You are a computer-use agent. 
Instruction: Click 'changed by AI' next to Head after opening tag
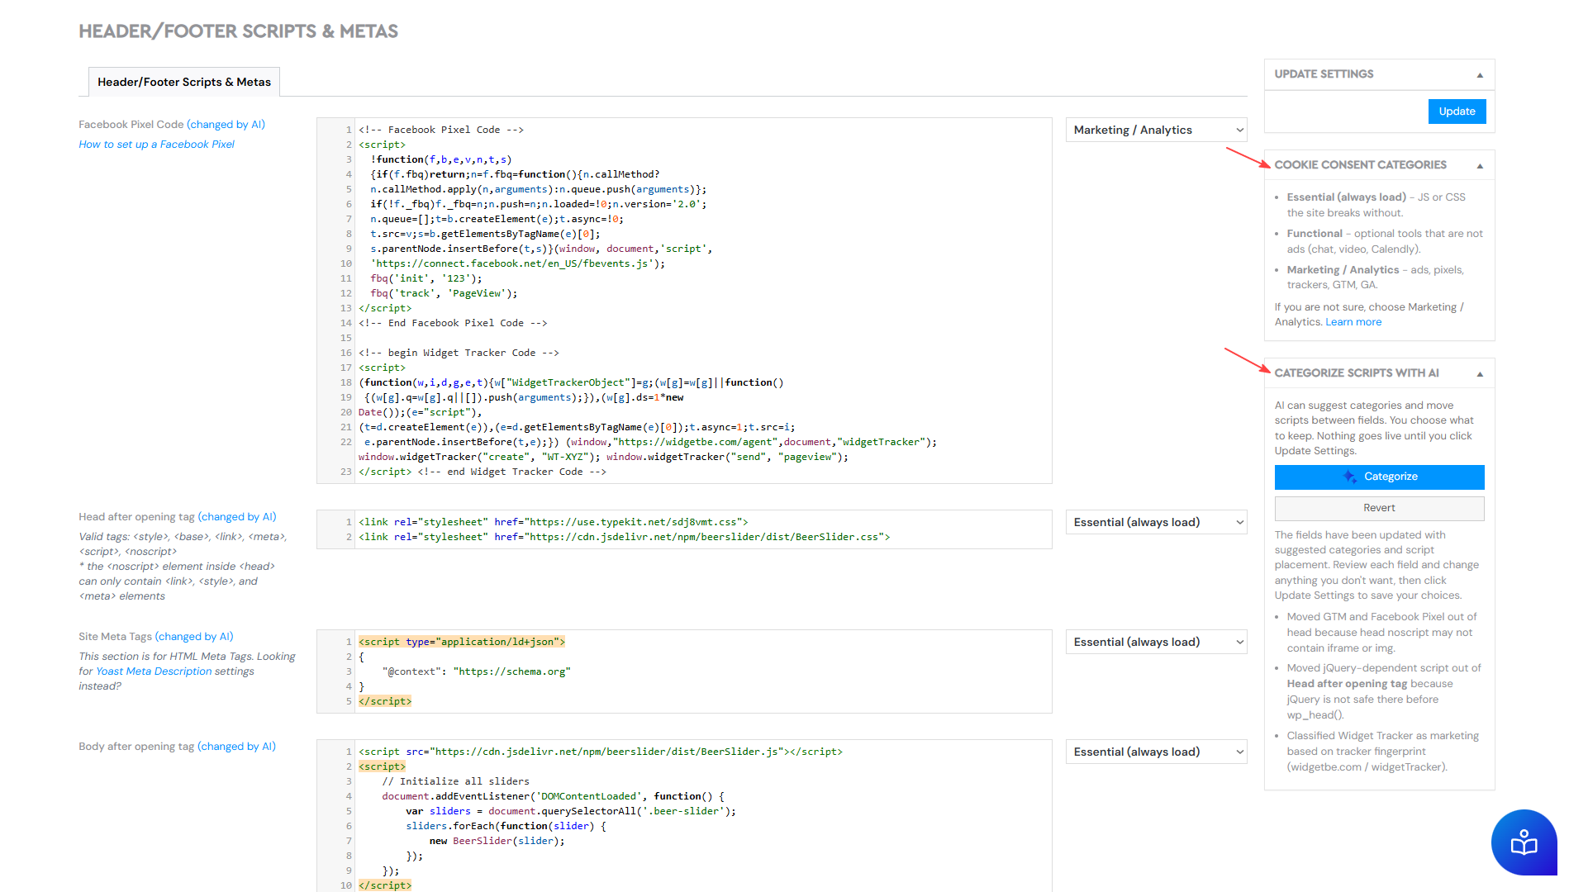[x=237, y=517]
